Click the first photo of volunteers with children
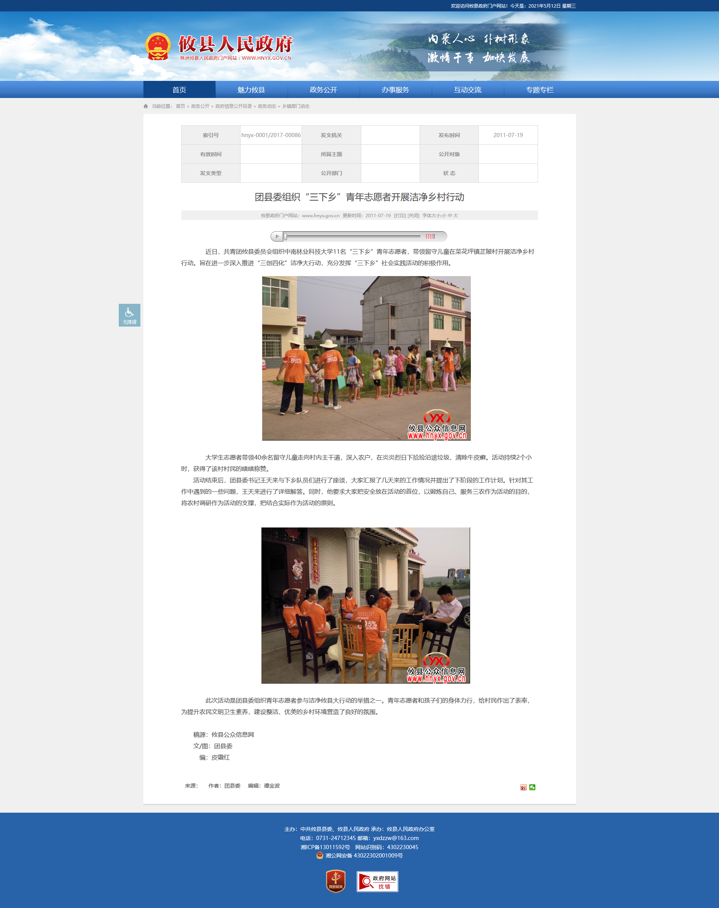The height and width of the screenshot is (908, 719). pyautogui.click(x=366, y=358)
